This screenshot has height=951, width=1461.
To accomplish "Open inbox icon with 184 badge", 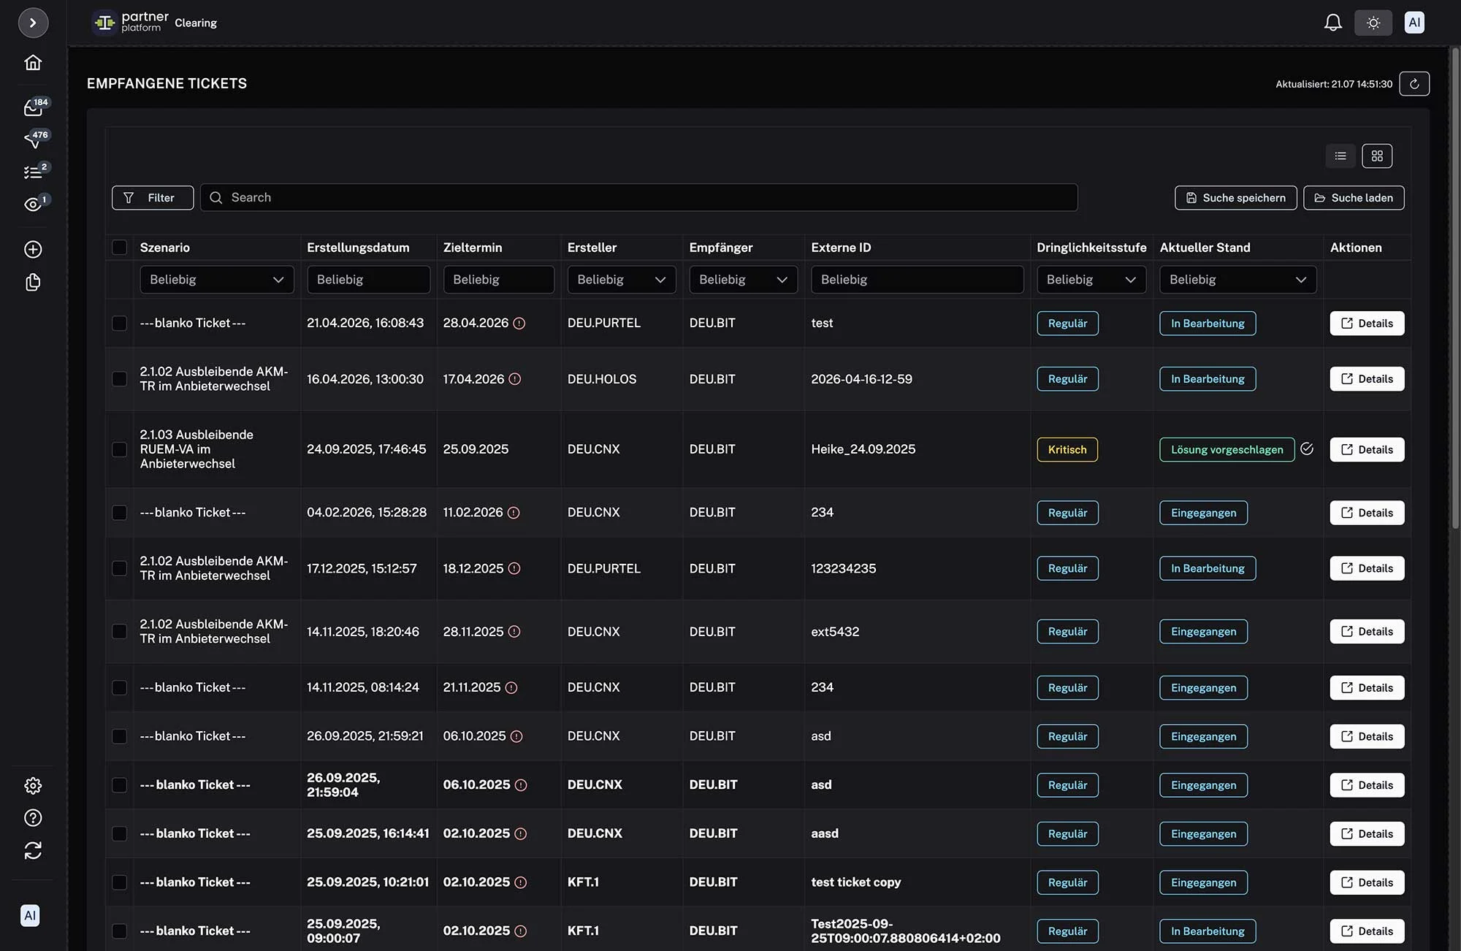I will click(34, 107).
